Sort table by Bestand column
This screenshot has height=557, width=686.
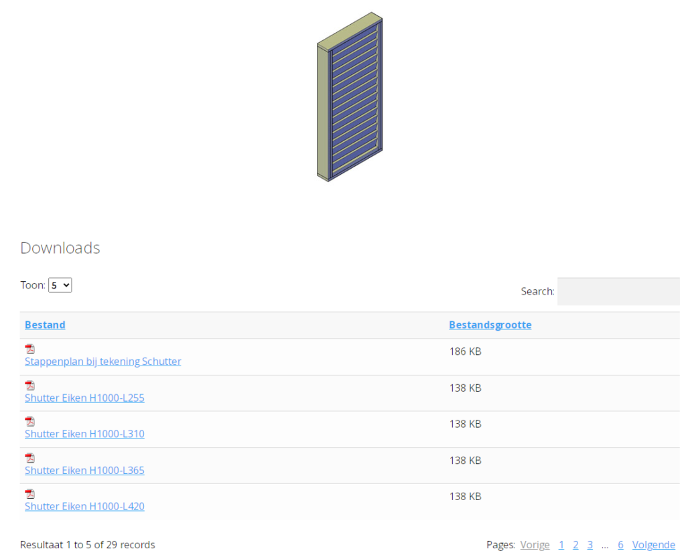point(45,325)
